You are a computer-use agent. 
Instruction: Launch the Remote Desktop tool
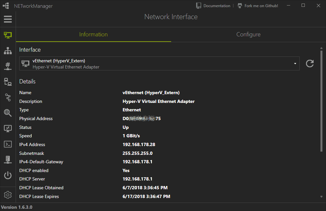click(x=8, y=129)
